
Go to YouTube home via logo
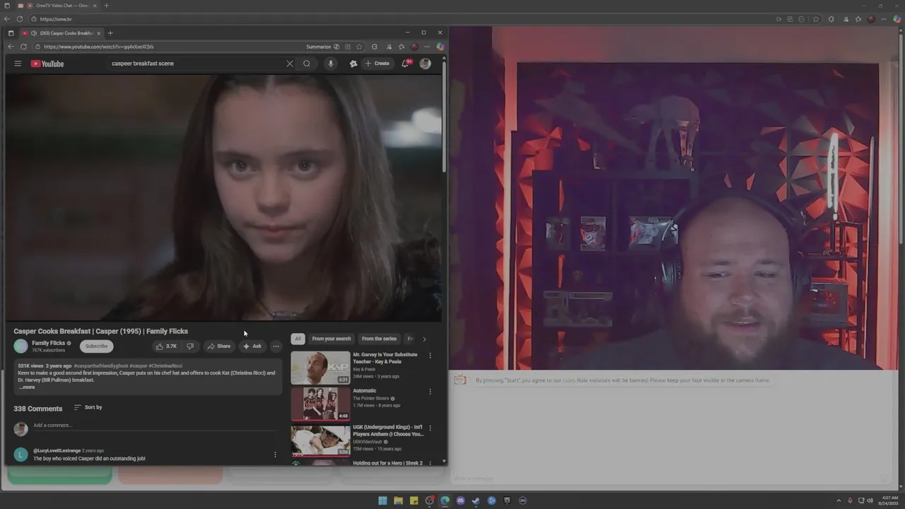click(x=47, y=64)
